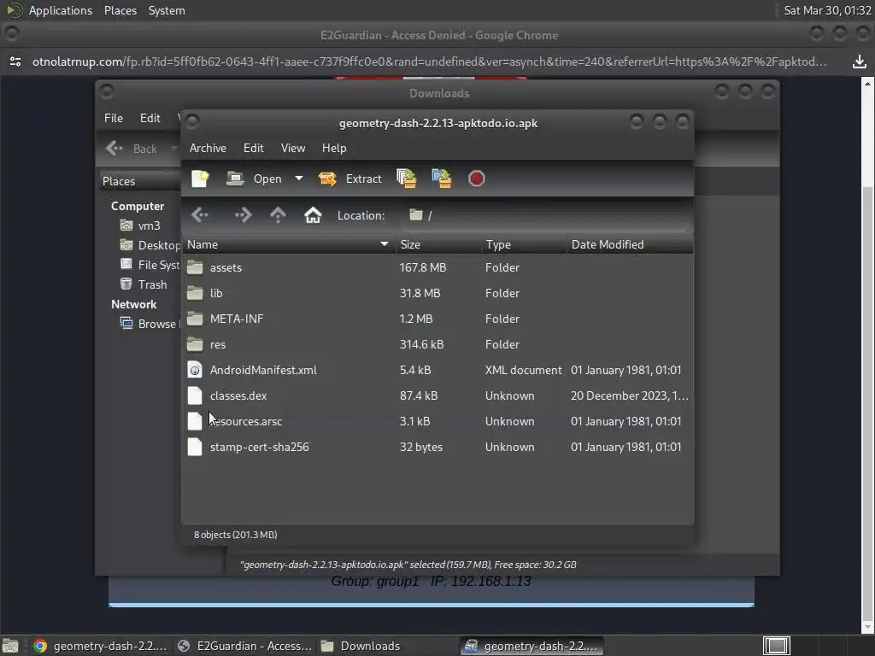Select the resources.arsc file
Image resolution: width=875 pixels, height=656 pixels.
(437, 422)
